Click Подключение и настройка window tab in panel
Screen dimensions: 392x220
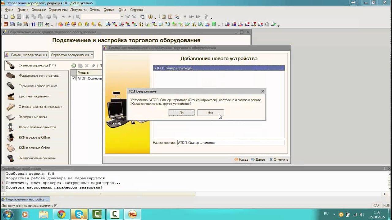click(25, 199)
